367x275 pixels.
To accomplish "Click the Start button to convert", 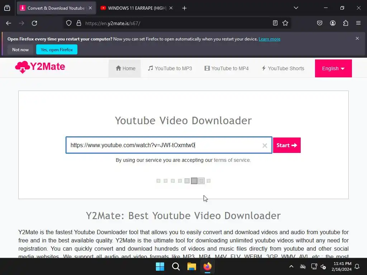I will tap(287, 145).
